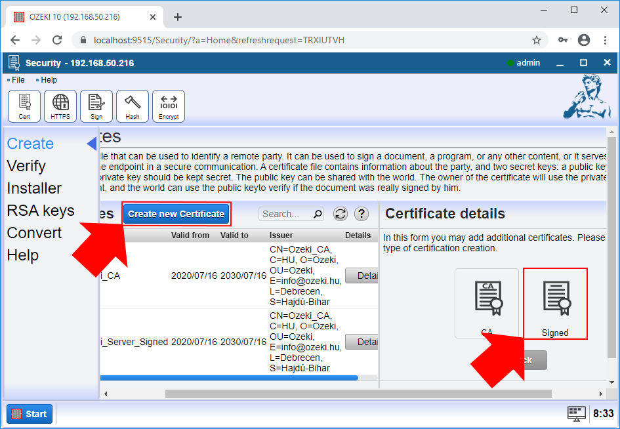620x429 pixels.
Task: Click the 8:33 clock on taskbar
Action: 604,413
